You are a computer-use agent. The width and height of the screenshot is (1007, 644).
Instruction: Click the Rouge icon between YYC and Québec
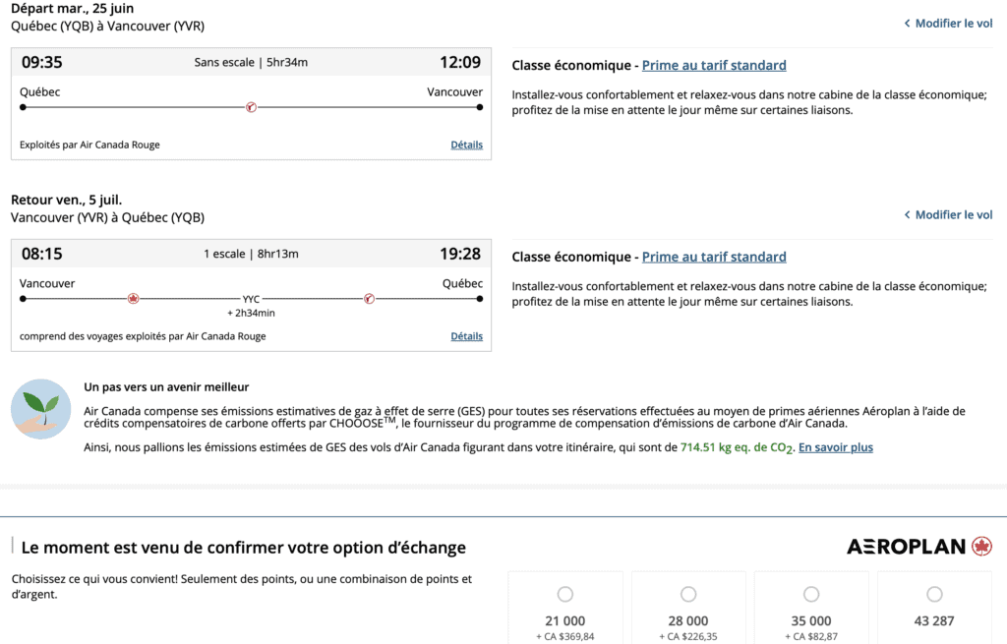click(369, 298)
